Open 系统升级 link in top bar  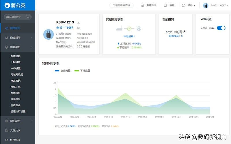coord(151,5)
